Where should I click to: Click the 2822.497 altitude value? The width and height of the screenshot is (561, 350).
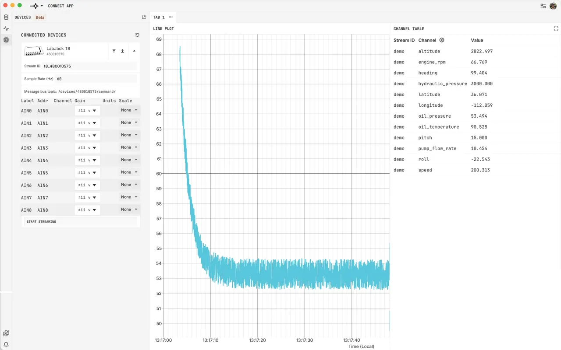[x=482, y=51]
